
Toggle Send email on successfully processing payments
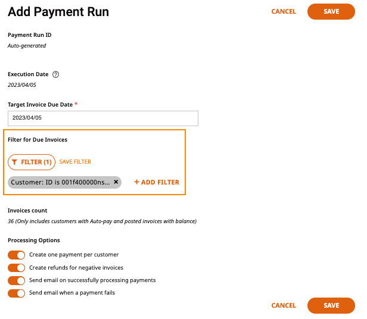click(x=17, y=280)
